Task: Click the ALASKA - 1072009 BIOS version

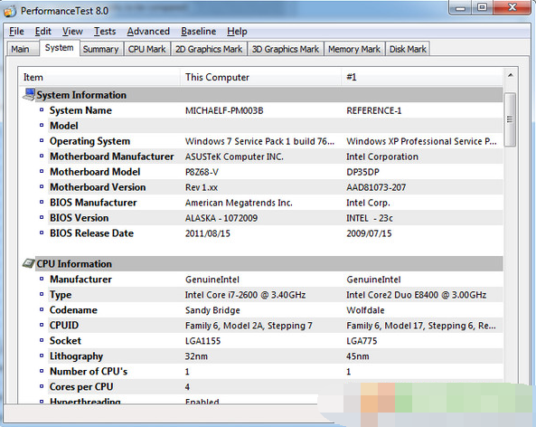Action: [221, 218]
